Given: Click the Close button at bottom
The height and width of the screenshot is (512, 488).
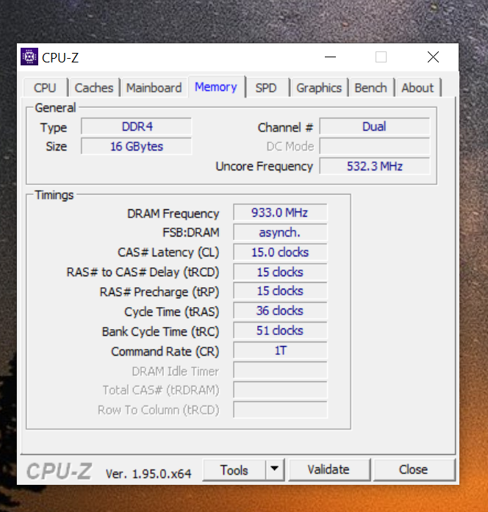Looking at the screenshot, I should [414, 469].
